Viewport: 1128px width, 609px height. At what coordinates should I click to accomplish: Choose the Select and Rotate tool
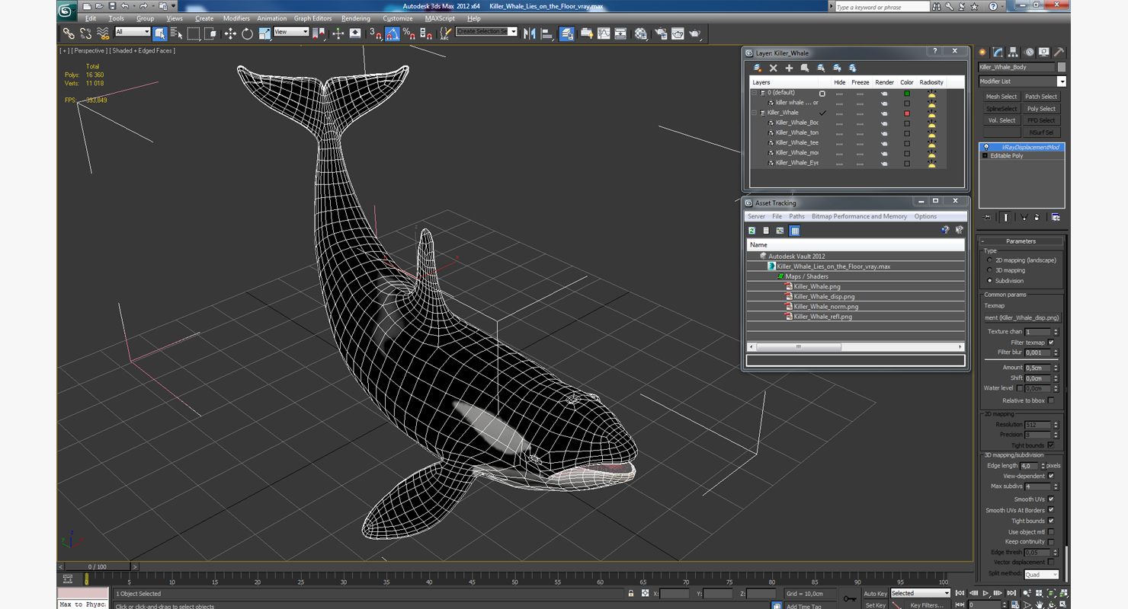click(x=247, y=33)
